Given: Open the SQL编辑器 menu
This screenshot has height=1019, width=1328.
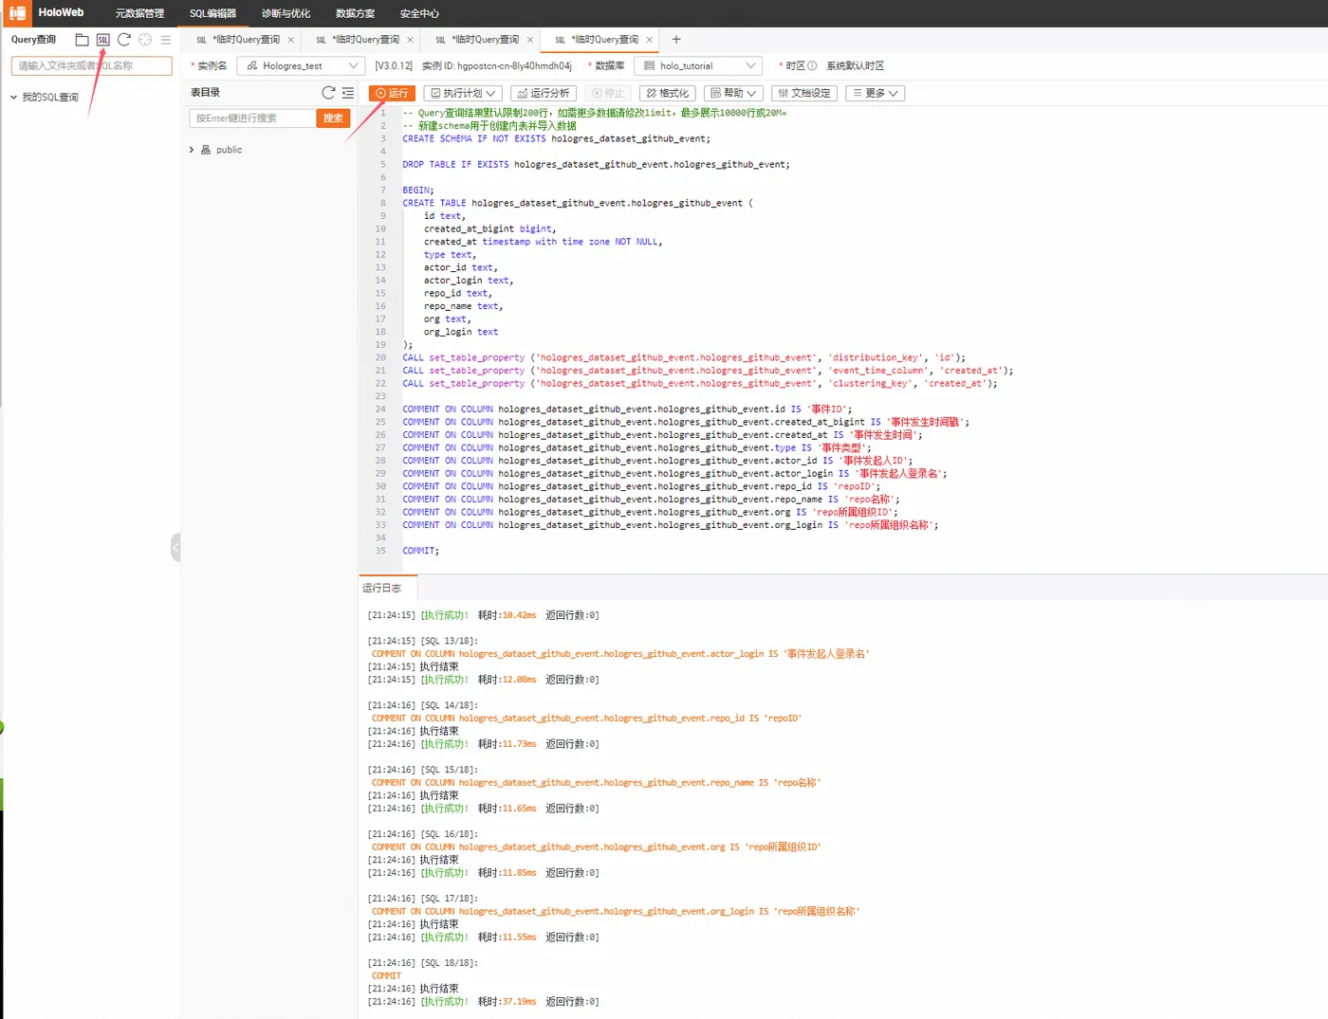Looking at the screenshot, I should click(212, 13).
